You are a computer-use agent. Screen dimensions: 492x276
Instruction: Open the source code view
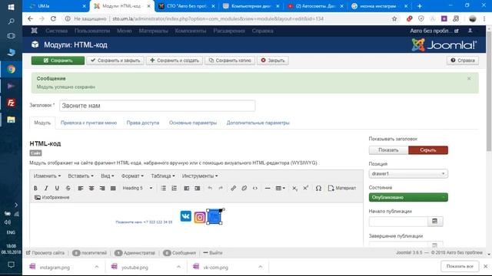coord(254,188)
